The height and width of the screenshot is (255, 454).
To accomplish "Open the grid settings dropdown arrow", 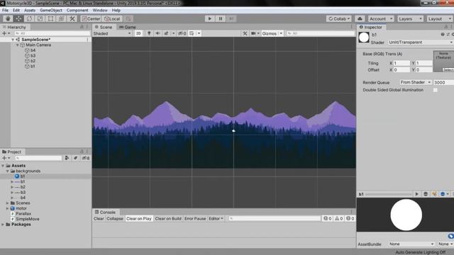I will (199, 33).
